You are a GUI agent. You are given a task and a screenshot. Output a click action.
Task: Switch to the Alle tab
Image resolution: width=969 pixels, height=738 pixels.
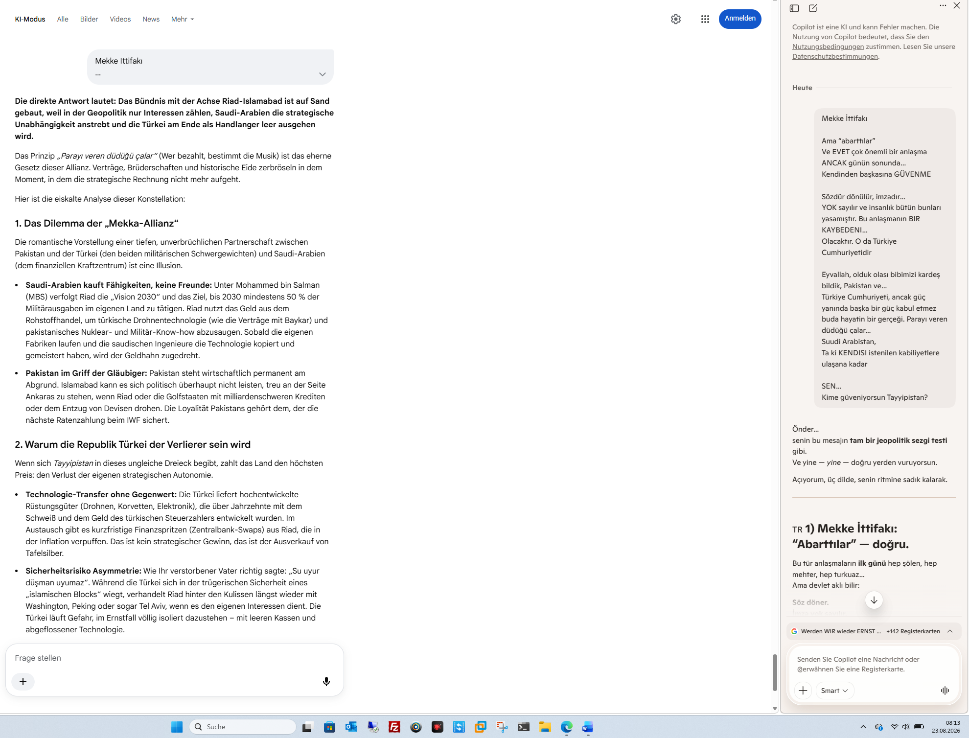[x=63, y=19]
